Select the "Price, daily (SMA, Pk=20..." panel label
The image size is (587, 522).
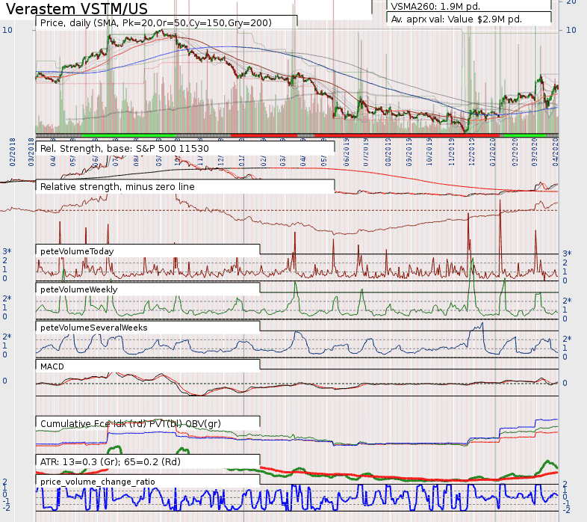pos(156,23)
